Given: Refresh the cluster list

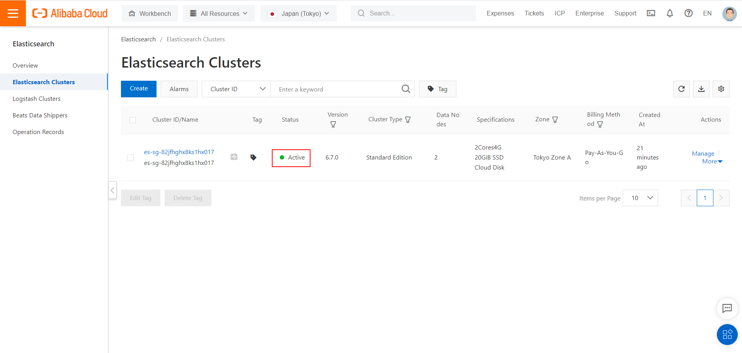Looking at the screenshot, I should tap(681, 89).
